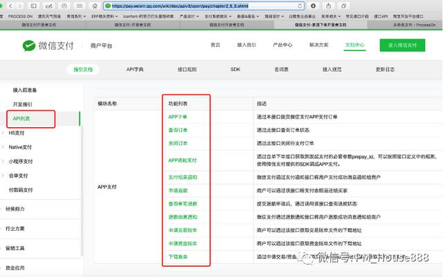Image resolution: width=443 pixels, height=277 pixels.
Task: Toggle the Safari sidebar button
Action: (33, 6)
